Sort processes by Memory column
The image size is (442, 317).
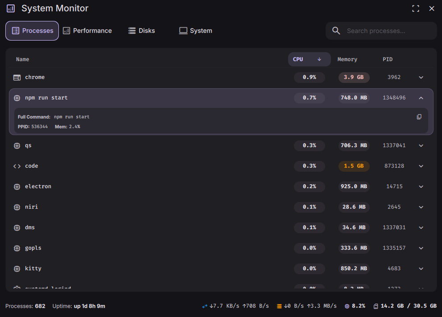click(x=347, y=59)
